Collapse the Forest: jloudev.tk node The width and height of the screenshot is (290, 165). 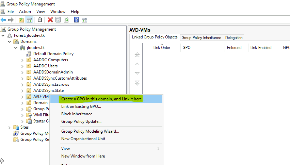3,35
